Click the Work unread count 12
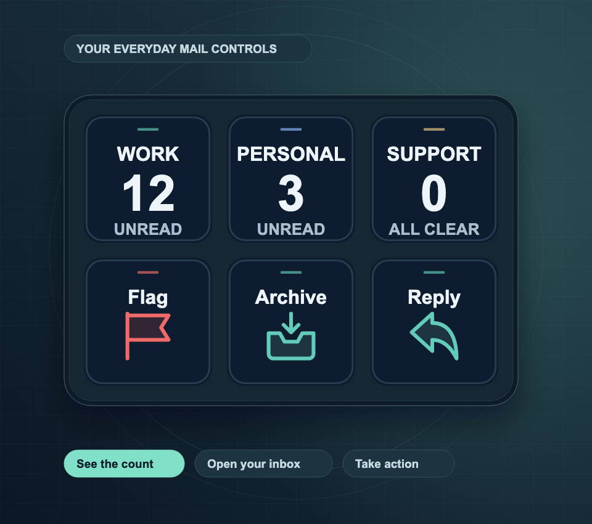The image size is (592, 524). point(149,193)
